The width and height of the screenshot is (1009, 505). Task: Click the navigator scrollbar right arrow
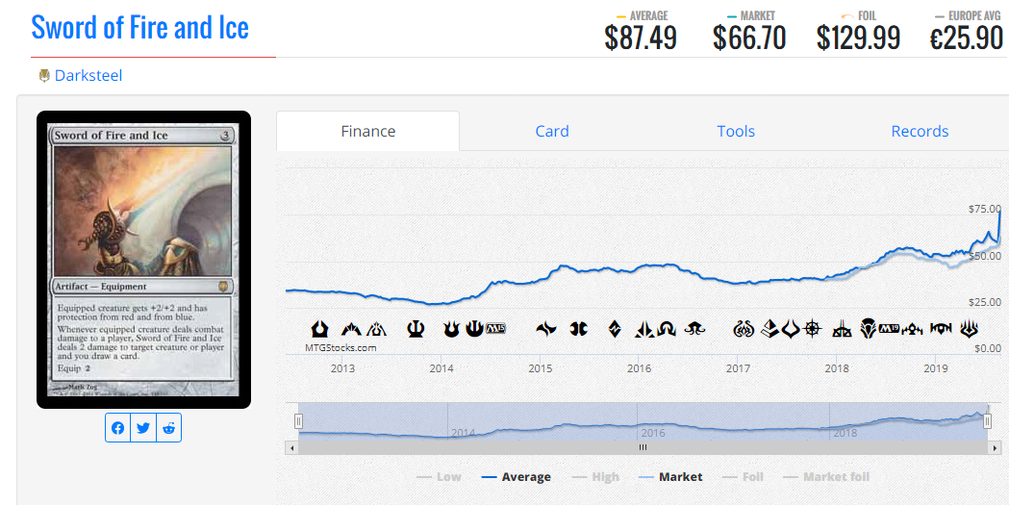[x=996, y=447]
